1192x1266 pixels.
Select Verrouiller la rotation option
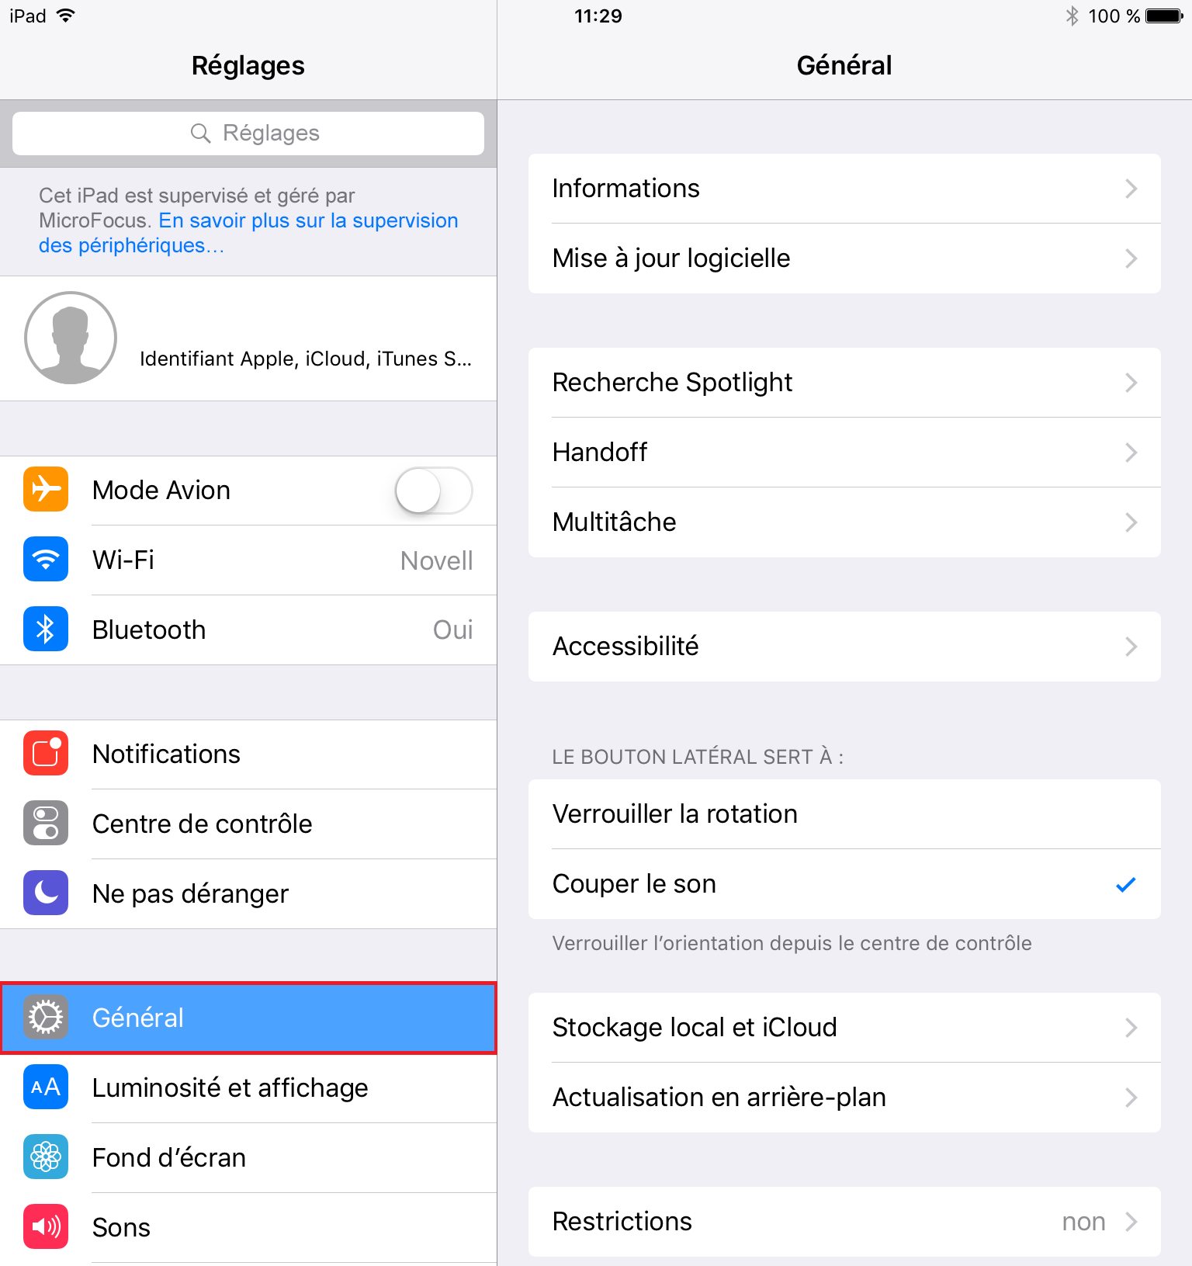pyautogui.click(x=844, y=813)
